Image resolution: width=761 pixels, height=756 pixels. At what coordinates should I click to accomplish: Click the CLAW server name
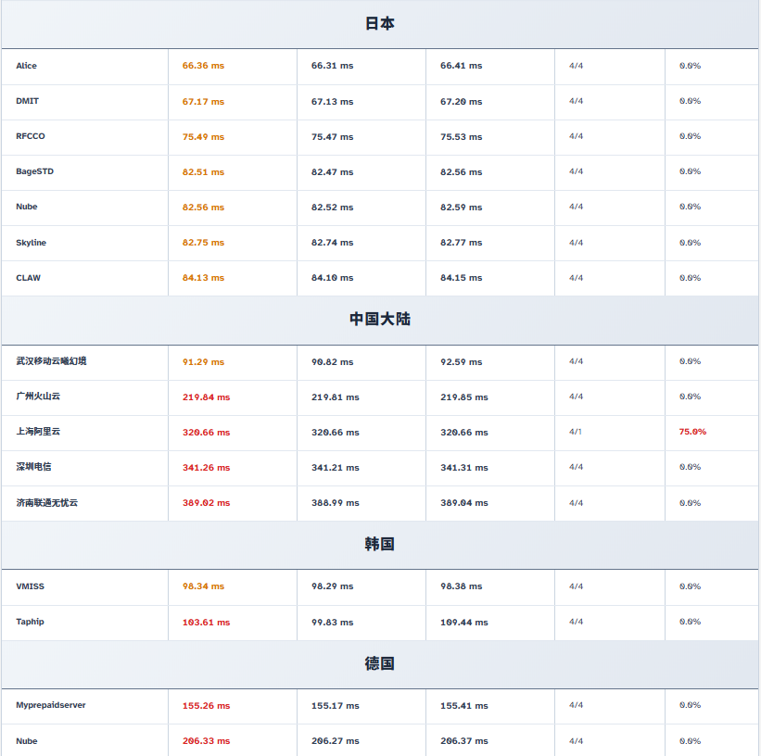(29, 278)
